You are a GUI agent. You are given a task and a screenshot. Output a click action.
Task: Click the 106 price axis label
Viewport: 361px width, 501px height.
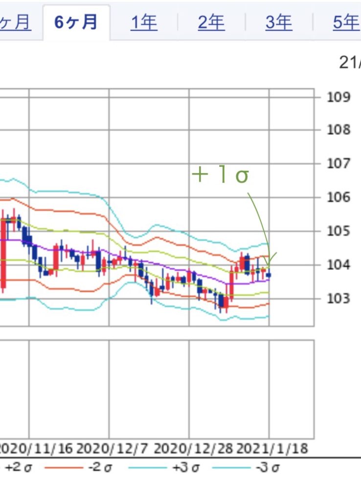338,198
